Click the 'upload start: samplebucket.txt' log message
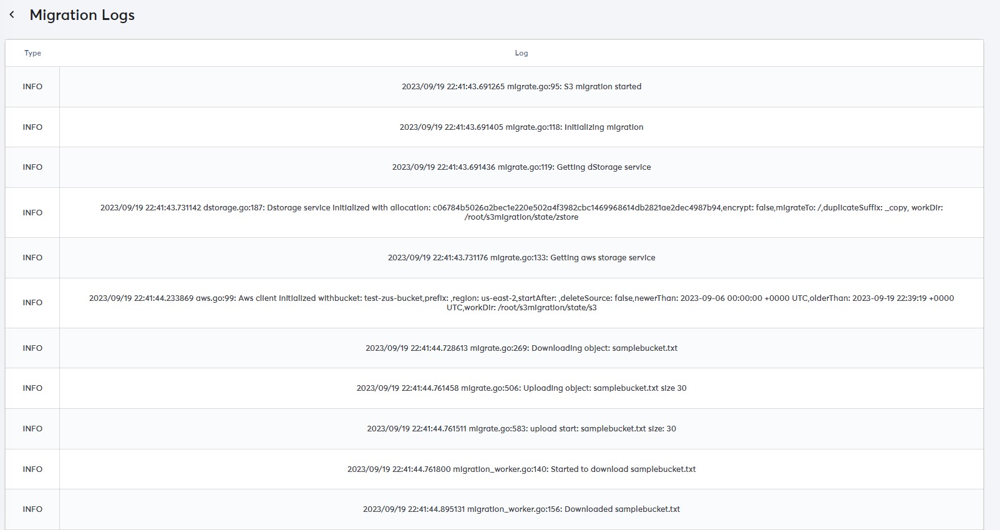1000x530 pixels. [x=521, y=429]
